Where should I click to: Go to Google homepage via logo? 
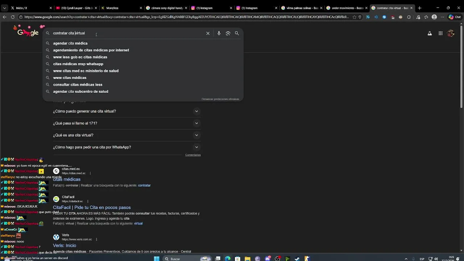(x=28, y=32)
